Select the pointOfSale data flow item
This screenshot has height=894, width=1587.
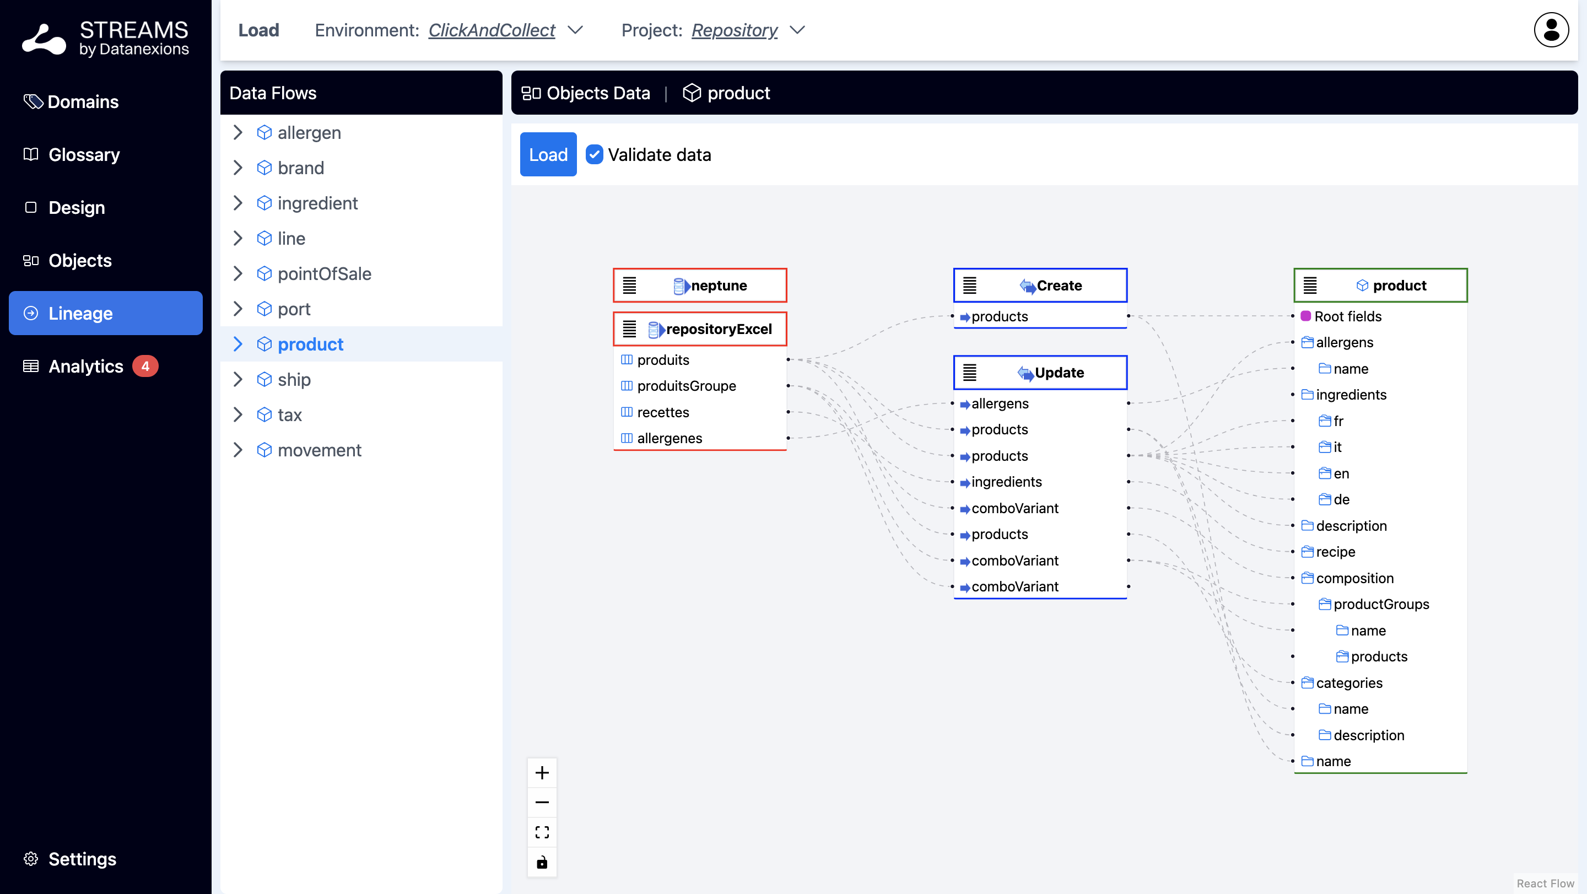pos(324,273)
